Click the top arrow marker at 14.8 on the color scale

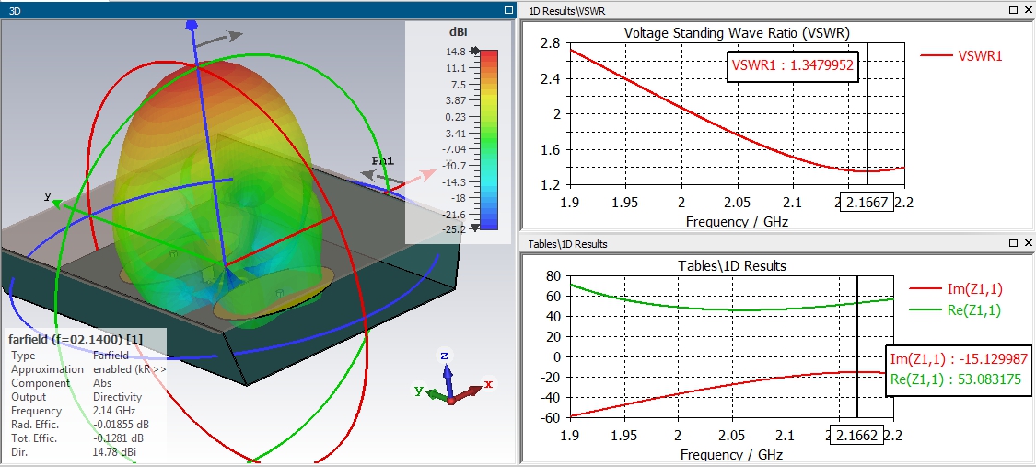pyautogui.click(x=473, y=51)
